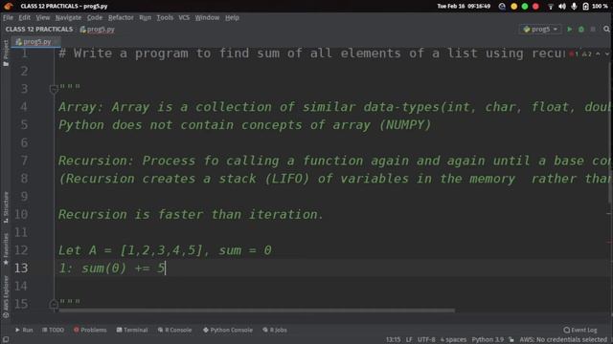Click the microphone icon in top bar
Screen dimensions: 613x344
click(574, 7)
